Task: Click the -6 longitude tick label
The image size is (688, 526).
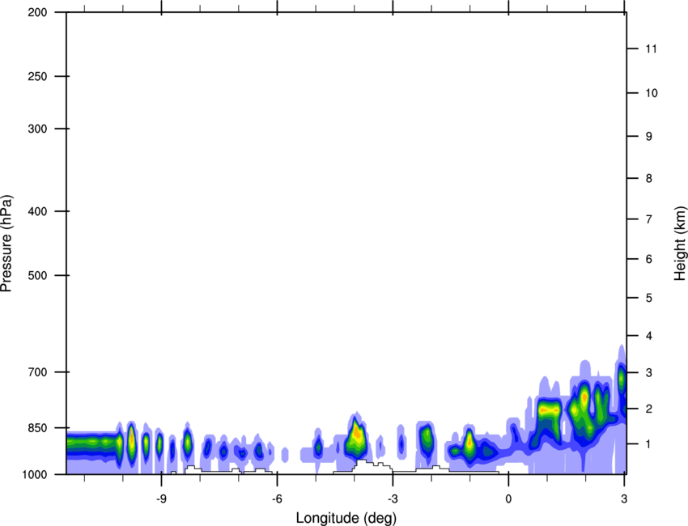Action: pos(277,499)
